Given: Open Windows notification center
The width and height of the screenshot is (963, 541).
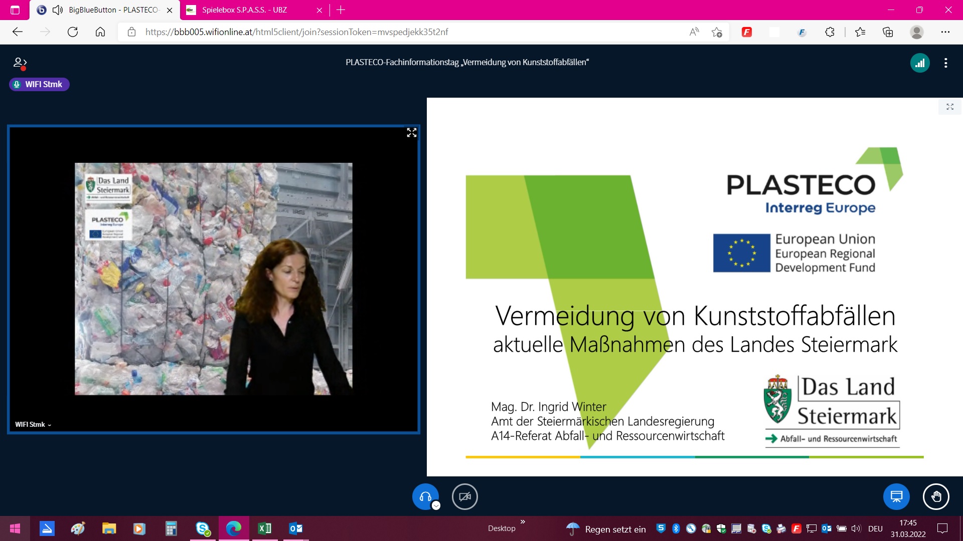Looking at the screenshot, I should 942,528.
